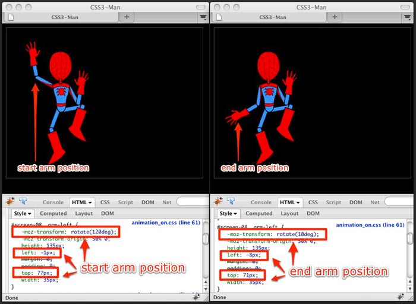Show Computed side panel in right window
Image resolution: width=416 pixels, height=304 pixels.
click(x=259, y=213)
